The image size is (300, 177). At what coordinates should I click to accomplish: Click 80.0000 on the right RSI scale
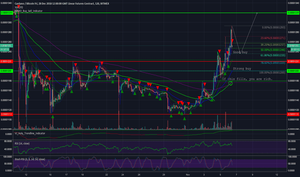point(292,141)
